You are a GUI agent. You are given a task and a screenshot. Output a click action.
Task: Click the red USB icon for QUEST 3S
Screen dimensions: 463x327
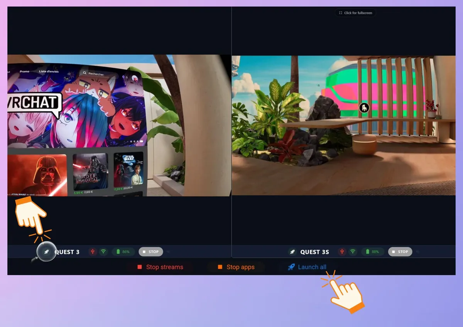pyautogui.click(x=342, y=252)
